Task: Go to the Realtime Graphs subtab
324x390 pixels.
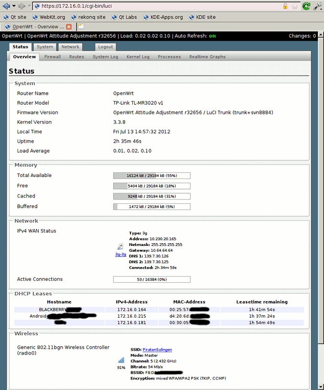Action: tap(207, 56)
